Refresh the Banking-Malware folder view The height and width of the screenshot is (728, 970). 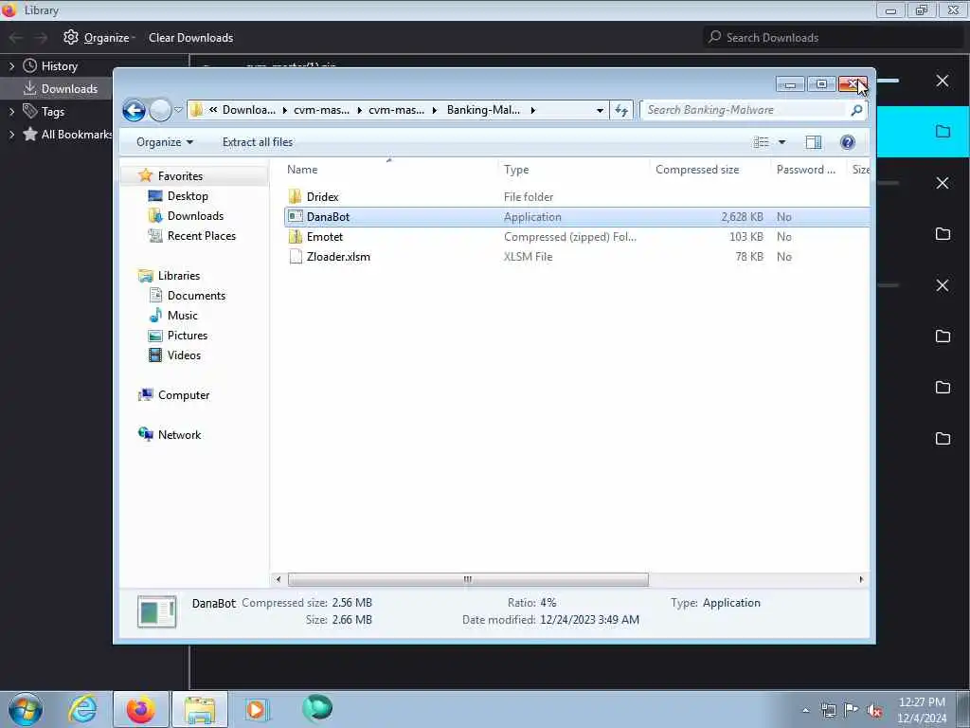(621, 110)
